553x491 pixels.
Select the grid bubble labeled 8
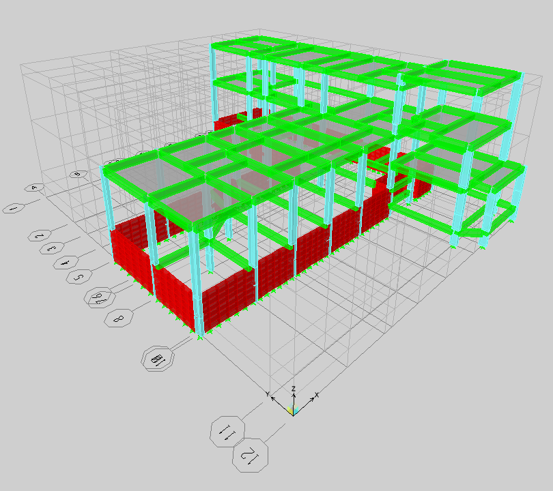[117, 318]
